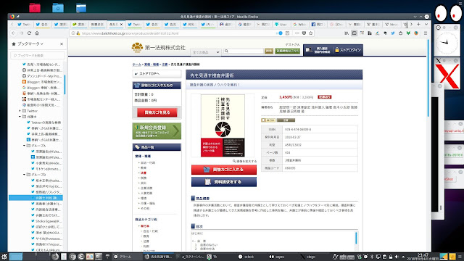
Task: Click the ホーム breadcrumb link
Action: pos(137,65)
